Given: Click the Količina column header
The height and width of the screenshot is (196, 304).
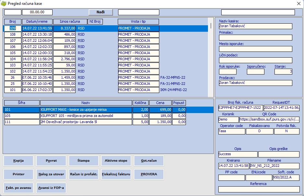Looking at the screenshot, I should coord(140,103).
